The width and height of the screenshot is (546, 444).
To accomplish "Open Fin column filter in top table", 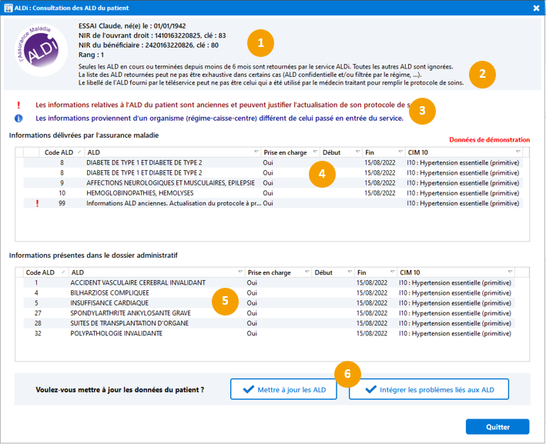I will point(400,152).
